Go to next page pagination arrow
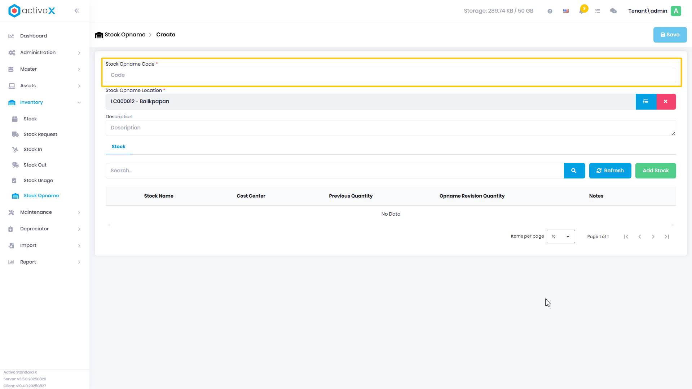 point(653,237)
